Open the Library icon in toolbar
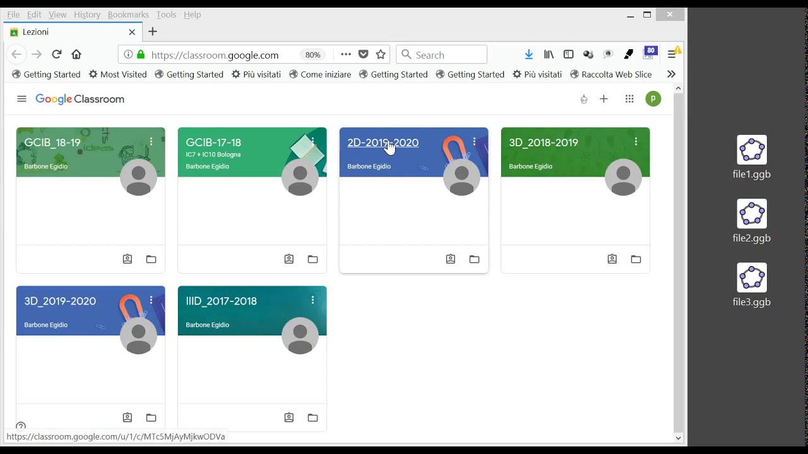The width and height of the screenshot is (808, 454). click(x=549, y=55)
